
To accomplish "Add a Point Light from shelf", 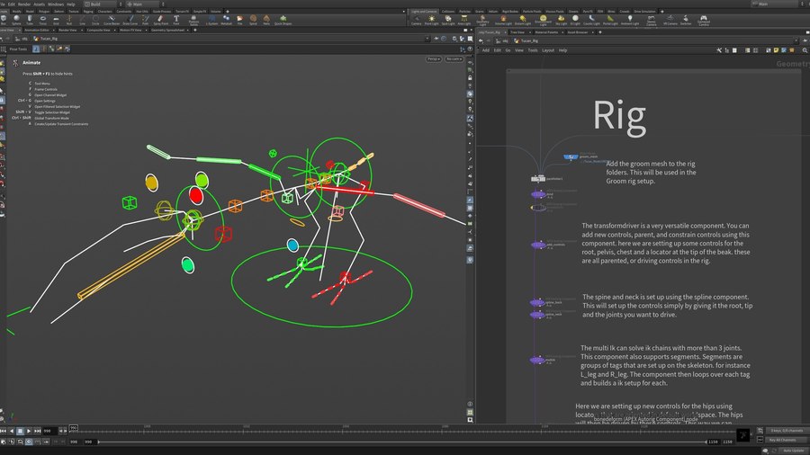I will pos(431,20).
